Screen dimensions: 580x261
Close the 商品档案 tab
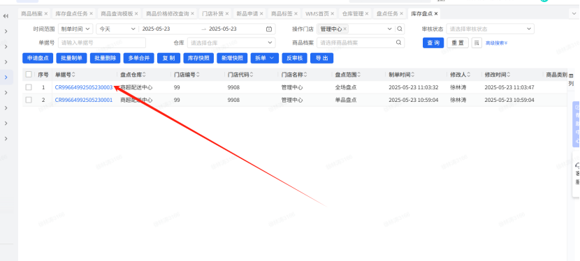tap(46, 14)
